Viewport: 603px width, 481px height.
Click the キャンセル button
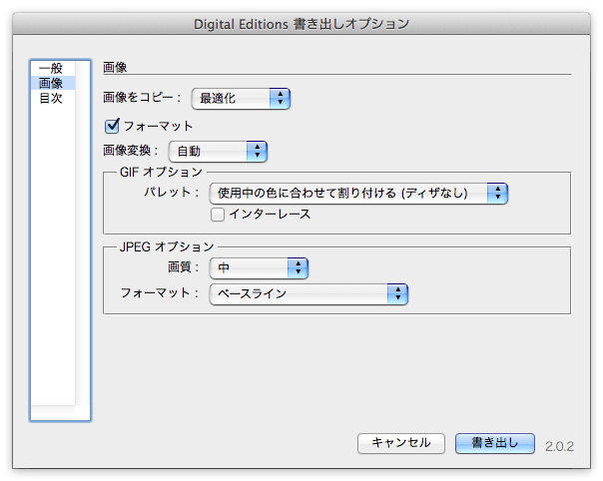(x=401, y=443)
